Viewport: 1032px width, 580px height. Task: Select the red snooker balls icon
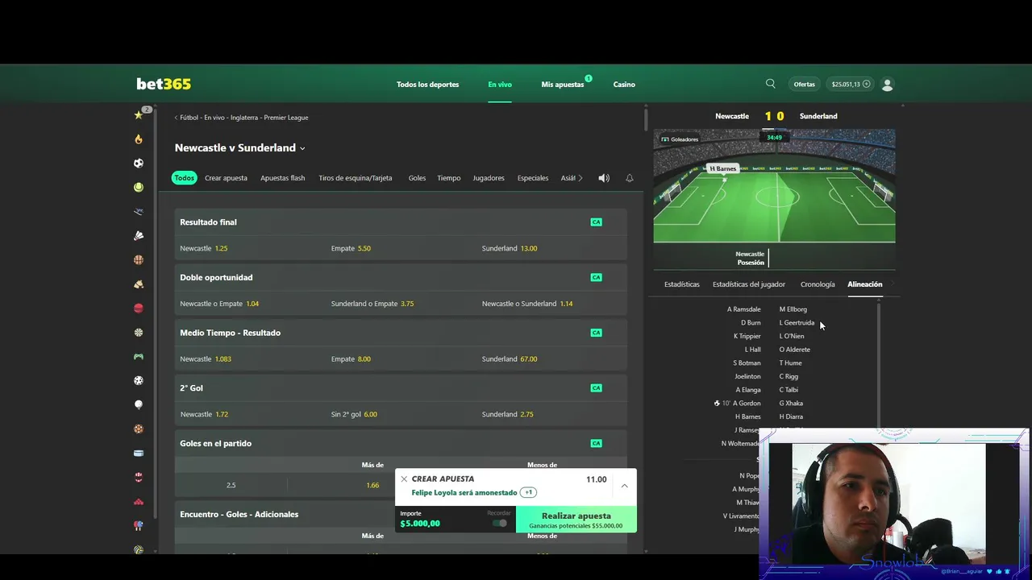point(139,502)
